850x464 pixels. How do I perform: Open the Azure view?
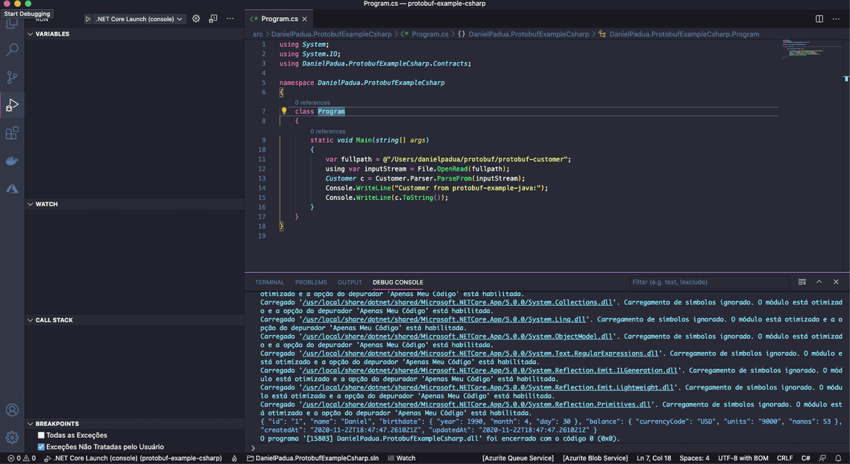click(11, 189)
